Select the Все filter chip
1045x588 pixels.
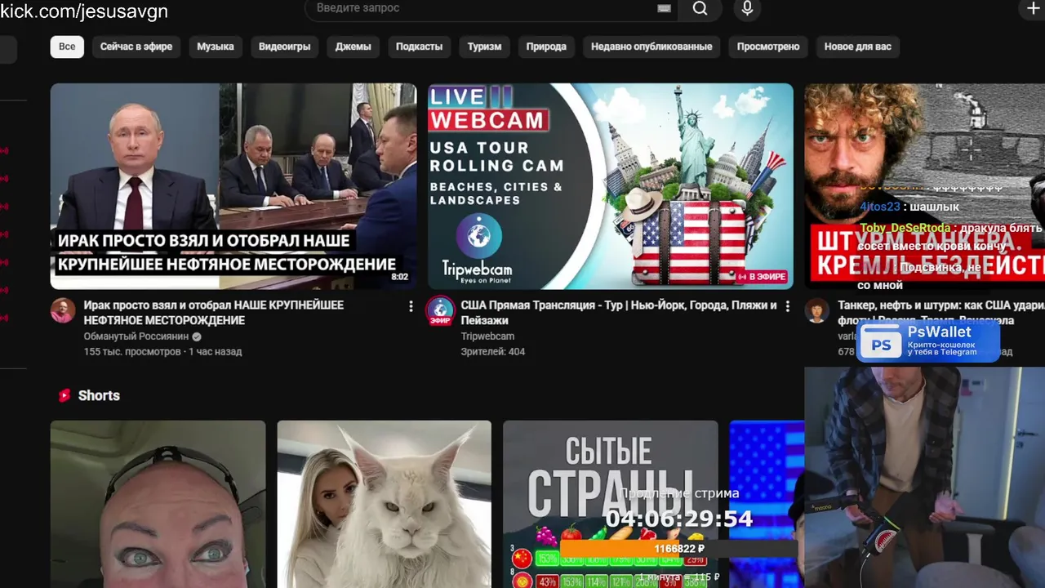coord(67,47)
